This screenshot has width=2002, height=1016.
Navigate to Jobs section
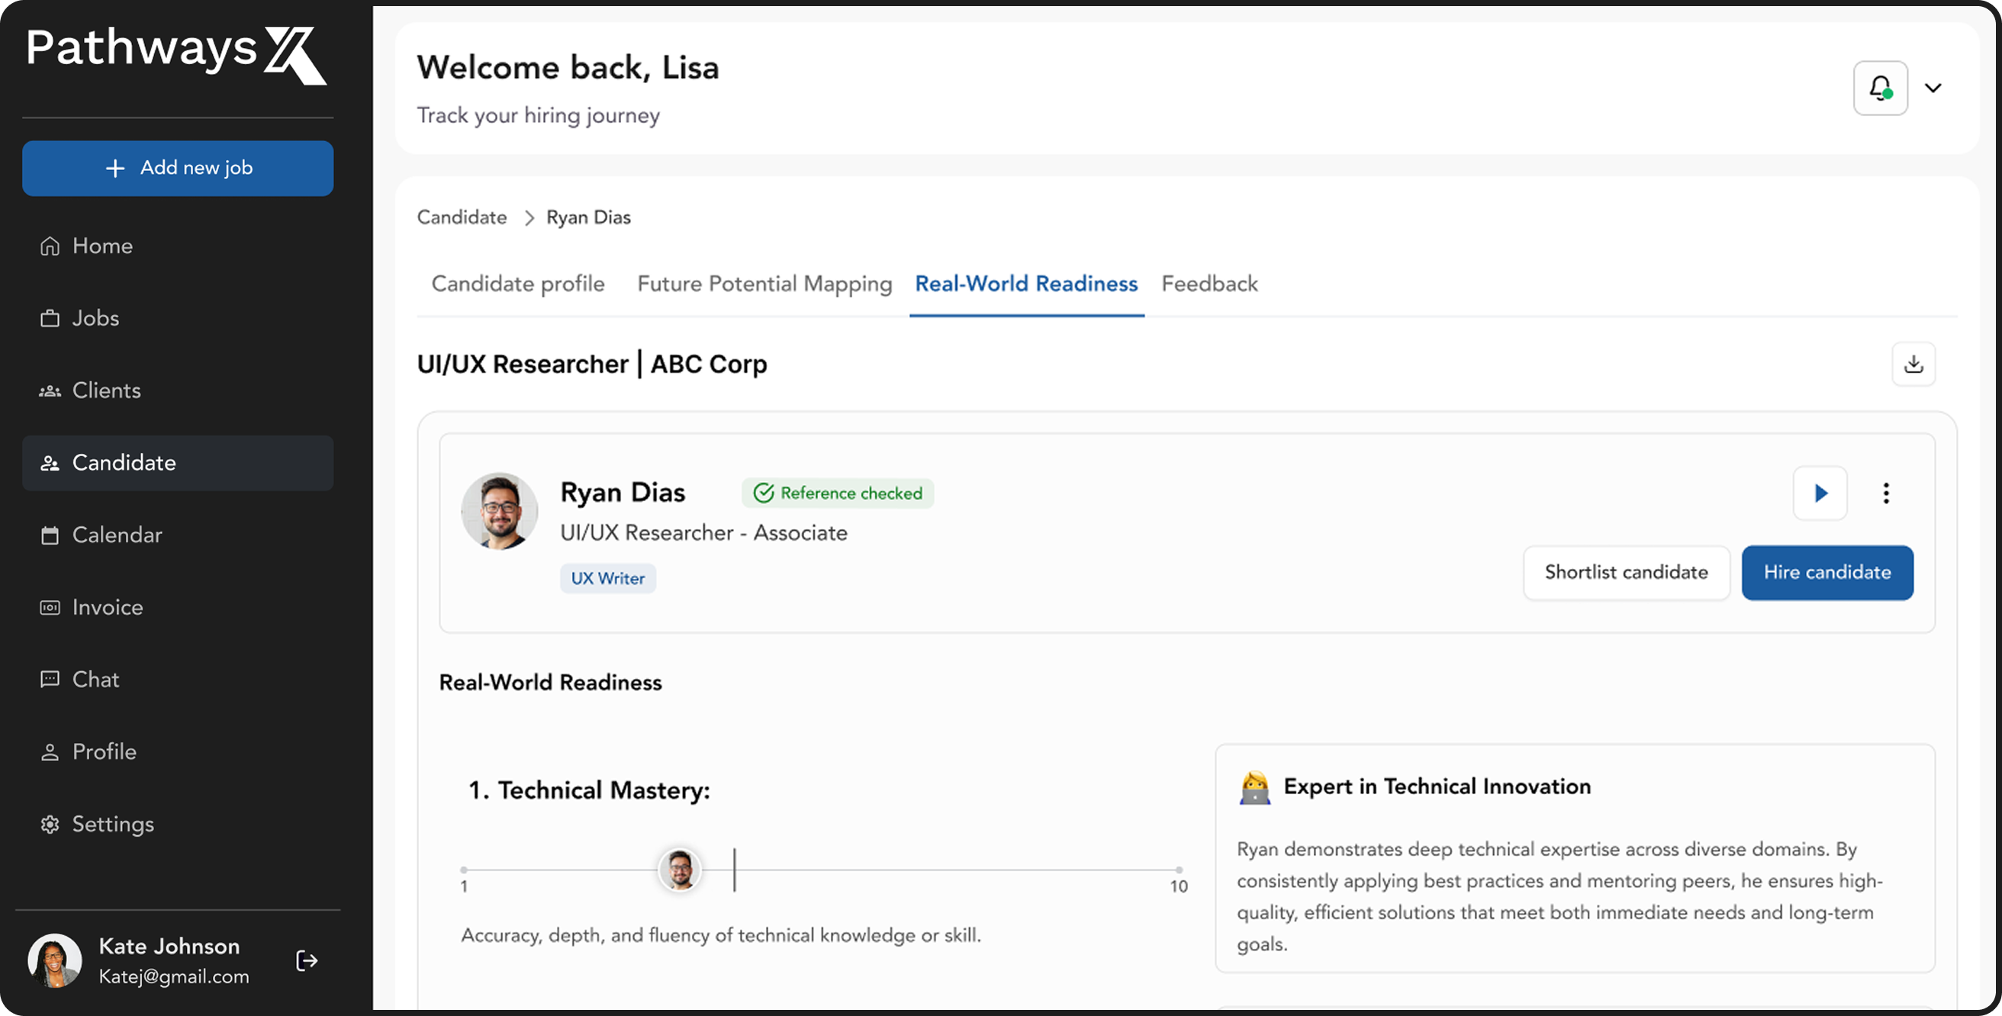pyautogui.click(x=178, y=319)
